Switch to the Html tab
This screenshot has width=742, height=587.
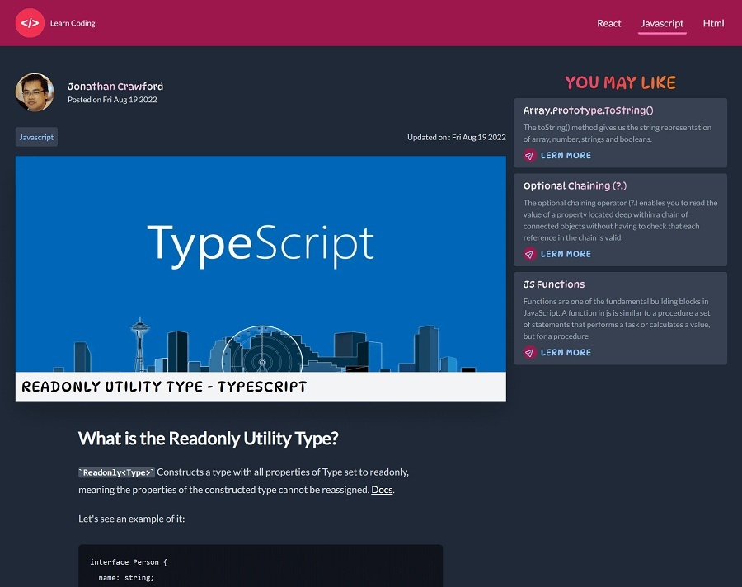(x=712, y=23)
